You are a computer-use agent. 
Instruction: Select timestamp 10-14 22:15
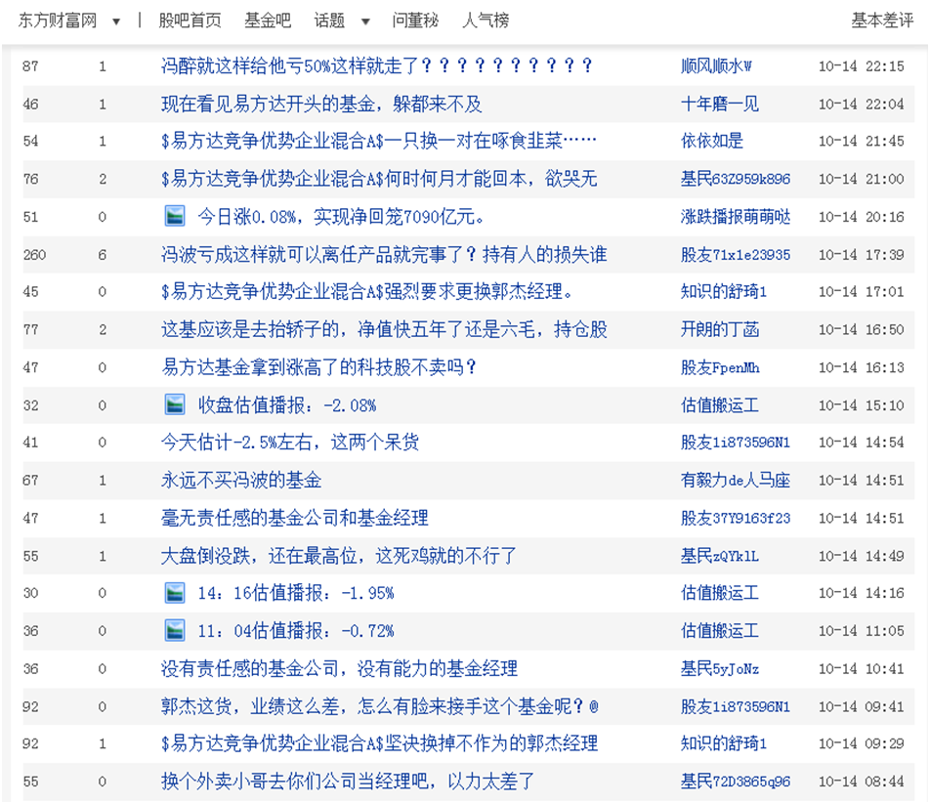[862, 65]
